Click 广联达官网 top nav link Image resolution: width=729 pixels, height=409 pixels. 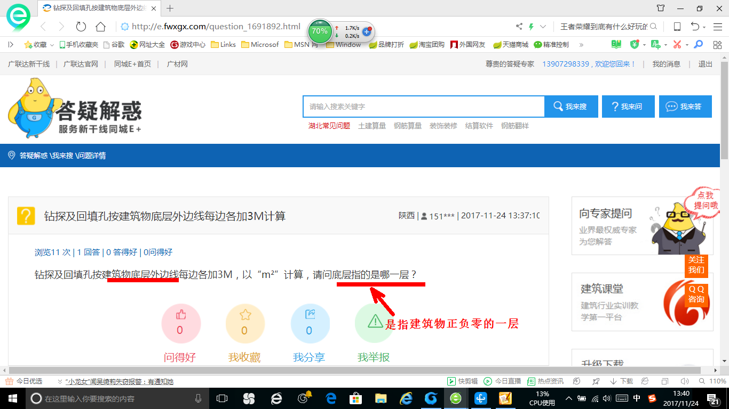tap(81, 64)
